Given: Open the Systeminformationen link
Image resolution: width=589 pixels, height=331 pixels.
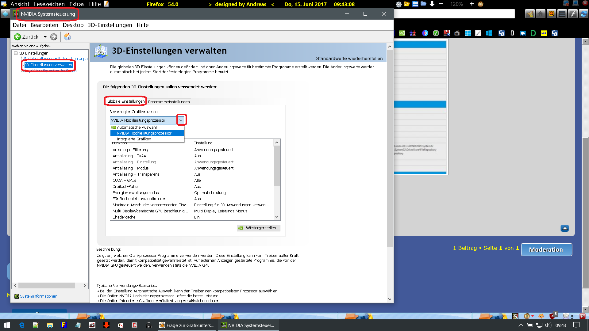Looking at the screenshot, I should (38, 296).
